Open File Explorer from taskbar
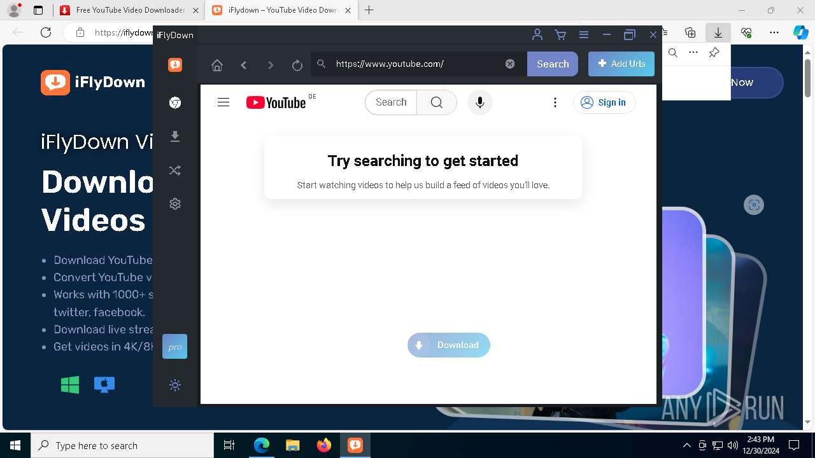This screenshot has width=815, height=458. [292, 445]
